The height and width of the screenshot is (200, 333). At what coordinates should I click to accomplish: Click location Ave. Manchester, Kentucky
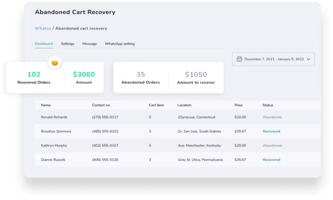coord(199,145)
